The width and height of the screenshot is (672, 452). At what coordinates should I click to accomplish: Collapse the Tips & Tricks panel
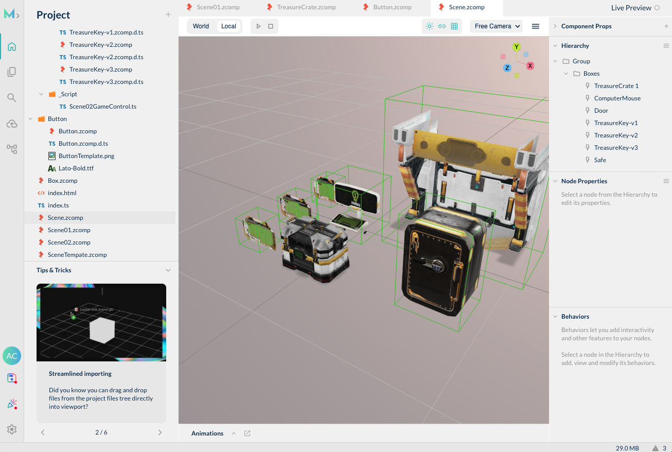click(168, 270)
